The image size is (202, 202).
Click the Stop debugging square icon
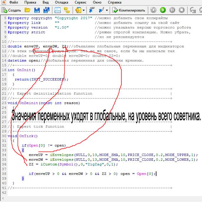pos(181,10)
